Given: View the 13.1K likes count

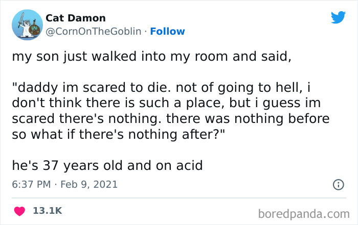Looking at the screenshot, I should pos(48,210).
